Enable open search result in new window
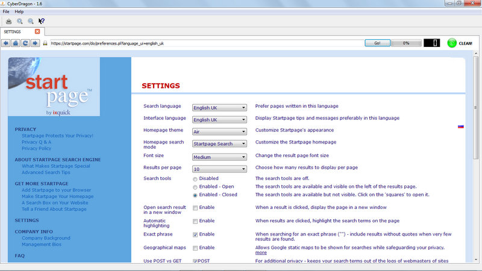 [x=195, y=208]
